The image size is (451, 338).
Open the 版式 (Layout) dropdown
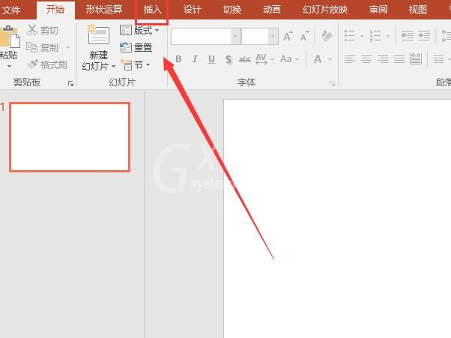pyautogui.click(x=139, y=30)
